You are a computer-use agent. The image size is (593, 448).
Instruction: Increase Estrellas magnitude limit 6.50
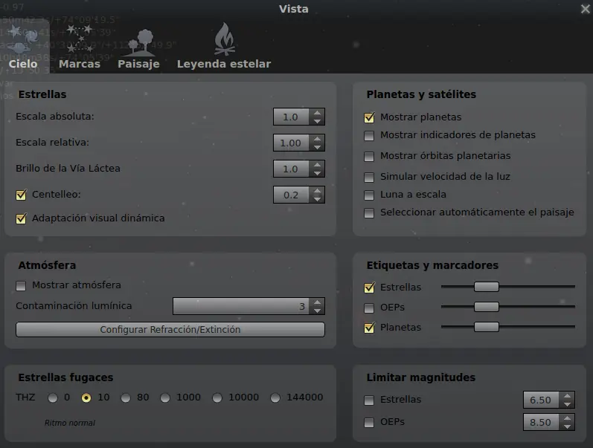(567, 396)
